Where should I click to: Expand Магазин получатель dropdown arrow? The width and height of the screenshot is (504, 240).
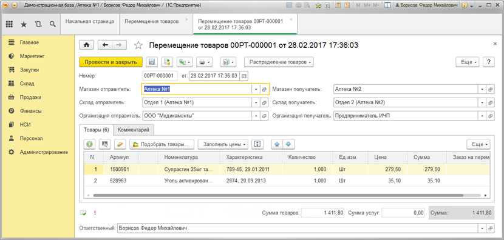coord(482,89)
